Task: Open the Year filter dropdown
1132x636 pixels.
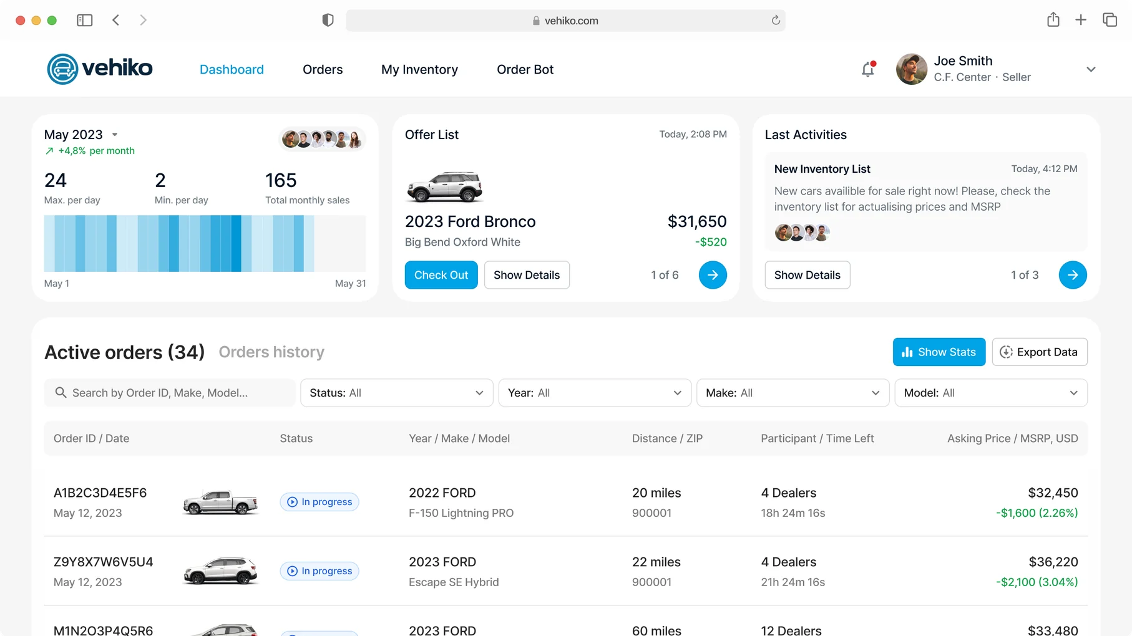Action: tap(595, 393)
